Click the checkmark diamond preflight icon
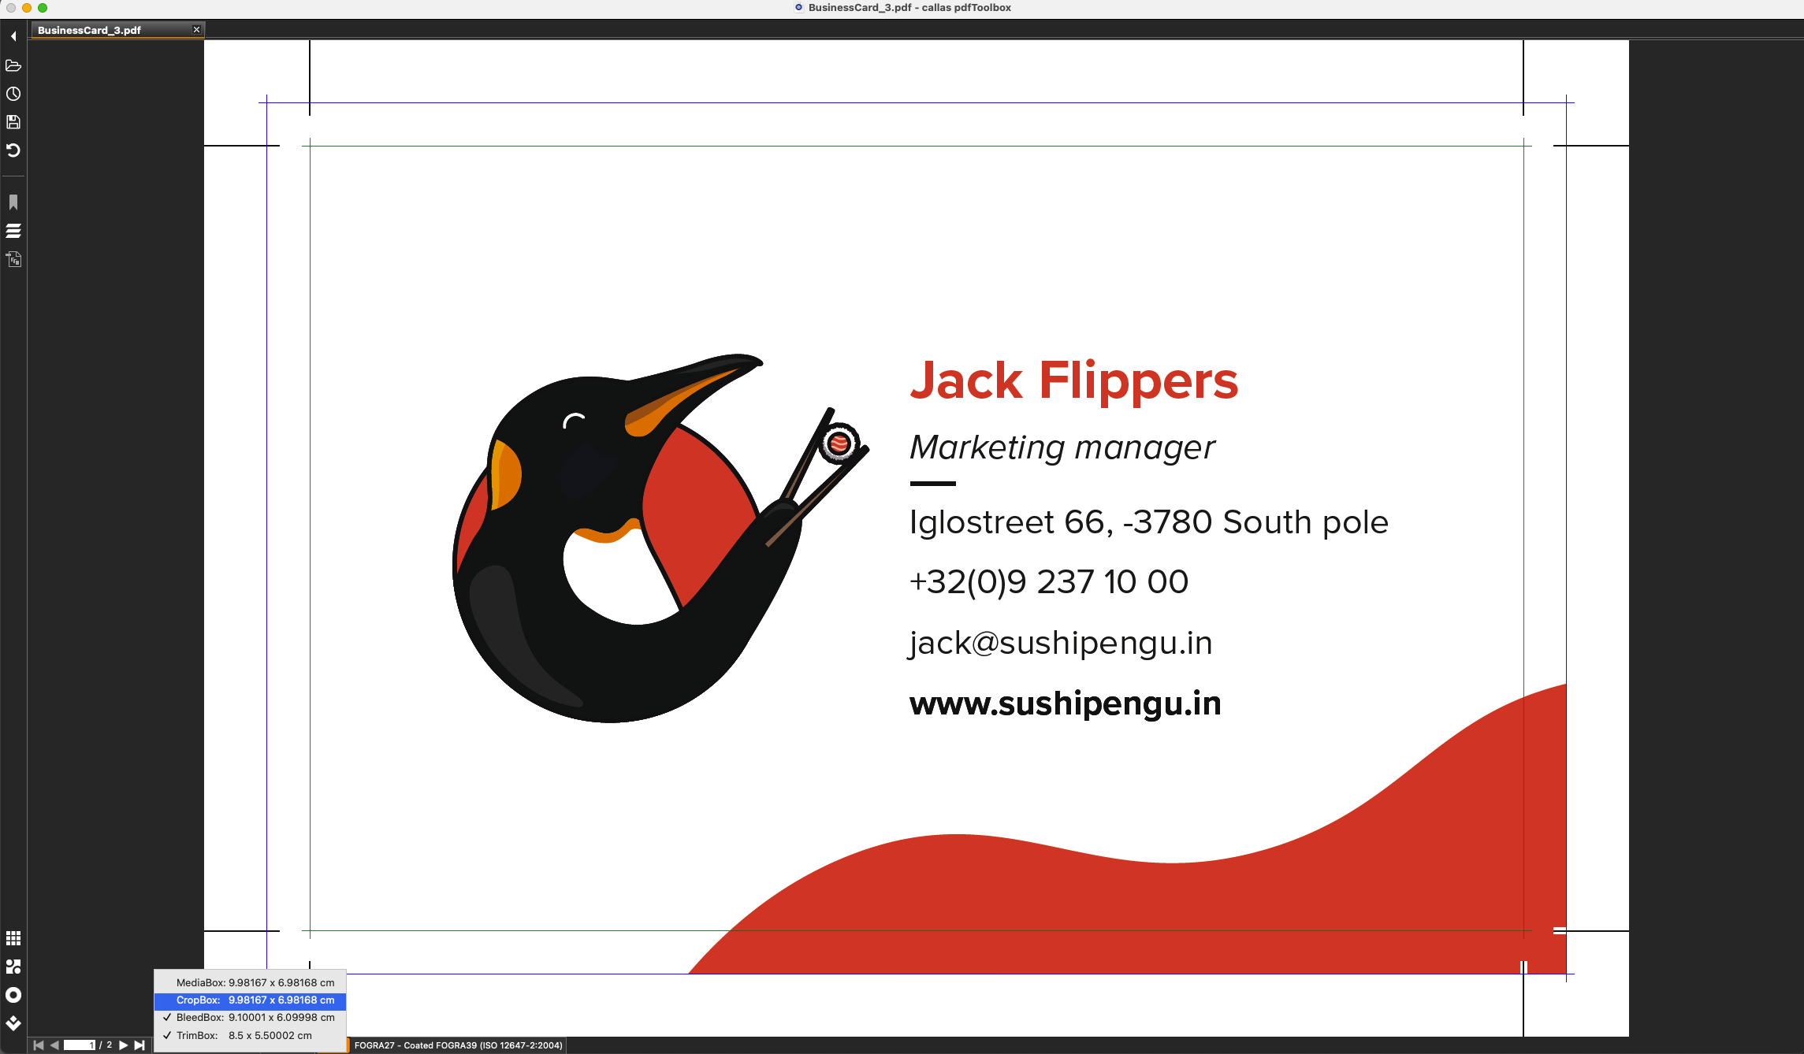Image resolution: width=1804 pixels, height=1054 pixels. click(13, 1023)
